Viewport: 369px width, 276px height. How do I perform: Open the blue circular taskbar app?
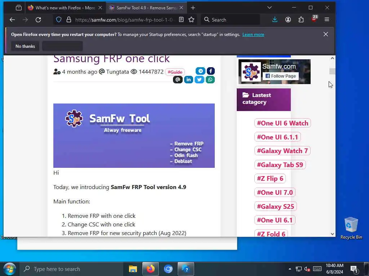(168, 269)
